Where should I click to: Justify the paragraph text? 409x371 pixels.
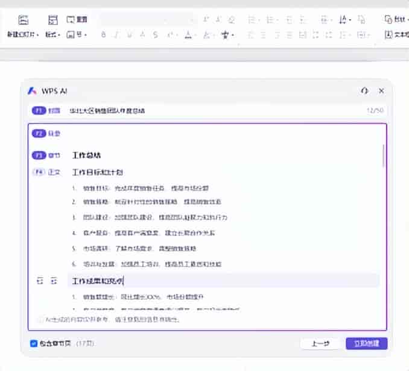(x=290, y=34)
